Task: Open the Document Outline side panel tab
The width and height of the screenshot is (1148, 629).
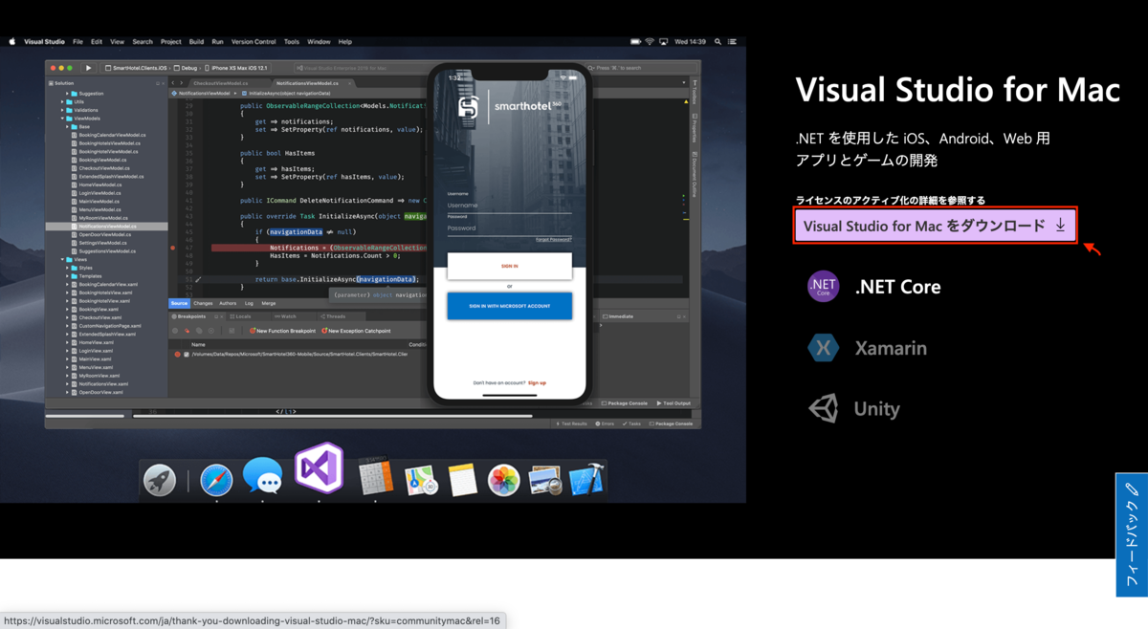Action: (x=695, y=175)
